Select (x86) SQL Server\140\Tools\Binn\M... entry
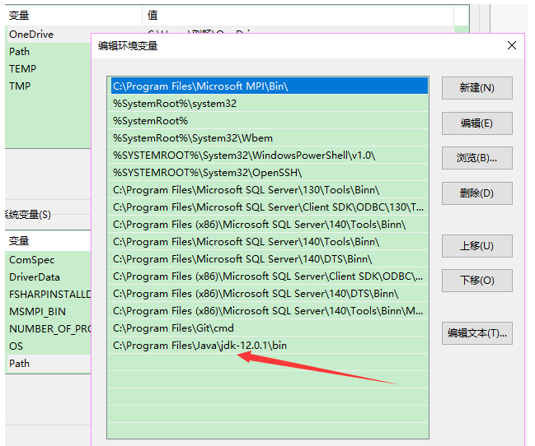This screenshot has width=535, height=446. (270, 311)
